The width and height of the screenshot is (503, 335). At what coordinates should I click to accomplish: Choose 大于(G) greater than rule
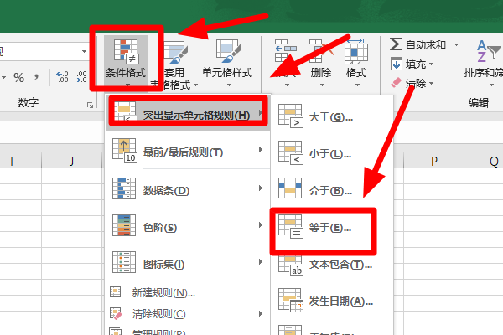click(x=332, y=116)
